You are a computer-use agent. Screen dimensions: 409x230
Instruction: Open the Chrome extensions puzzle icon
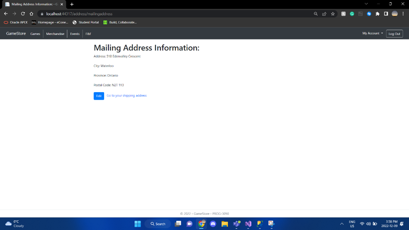pos(377,14)
